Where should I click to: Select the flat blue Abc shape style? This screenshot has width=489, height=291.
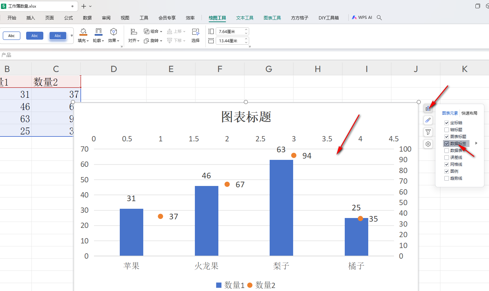[35, 36]
